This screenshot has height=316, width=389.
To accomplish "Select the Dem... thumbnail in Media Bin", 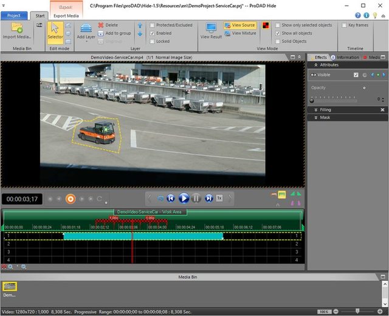I will click(10, 287).
